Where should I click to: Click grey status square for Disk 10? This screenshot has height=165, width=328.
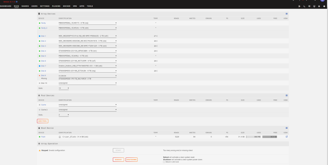40,83
